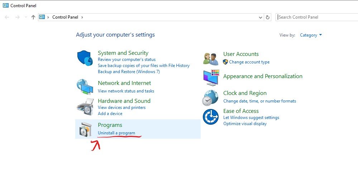
Task: Open Change date, time, or number formats
Action: 259,101
